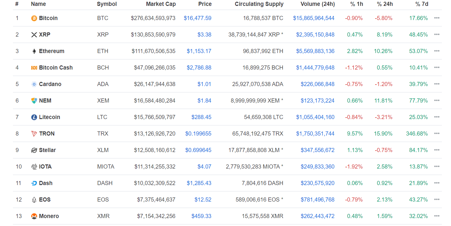This screenshot has height=226, width=451.
Task: Open the Stellar coin name link
Action: (47, 150)
